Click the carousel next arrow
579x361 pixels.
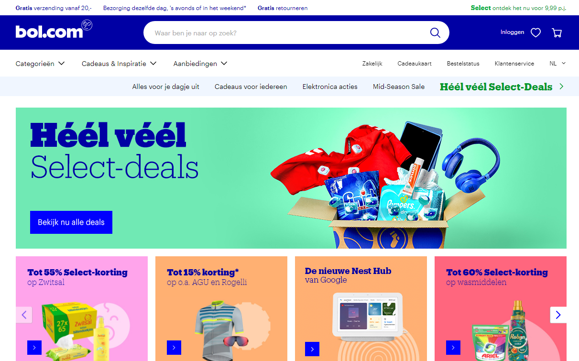558,315
